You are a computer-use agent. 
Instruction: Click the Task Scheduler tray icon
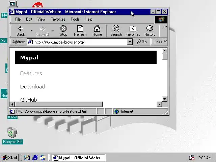192,158
